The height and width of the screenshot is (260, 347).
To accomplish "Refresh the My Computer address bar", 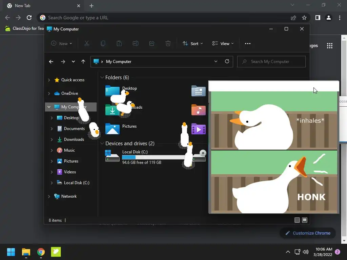I will (227, 61).
